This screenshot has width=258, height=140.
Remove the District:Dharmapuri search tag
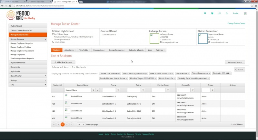coord(209,73)
